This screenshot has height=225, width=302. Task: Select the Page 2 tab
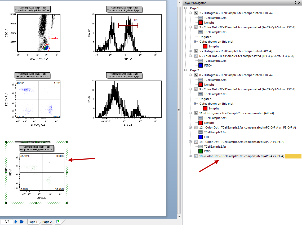point(47,222)
